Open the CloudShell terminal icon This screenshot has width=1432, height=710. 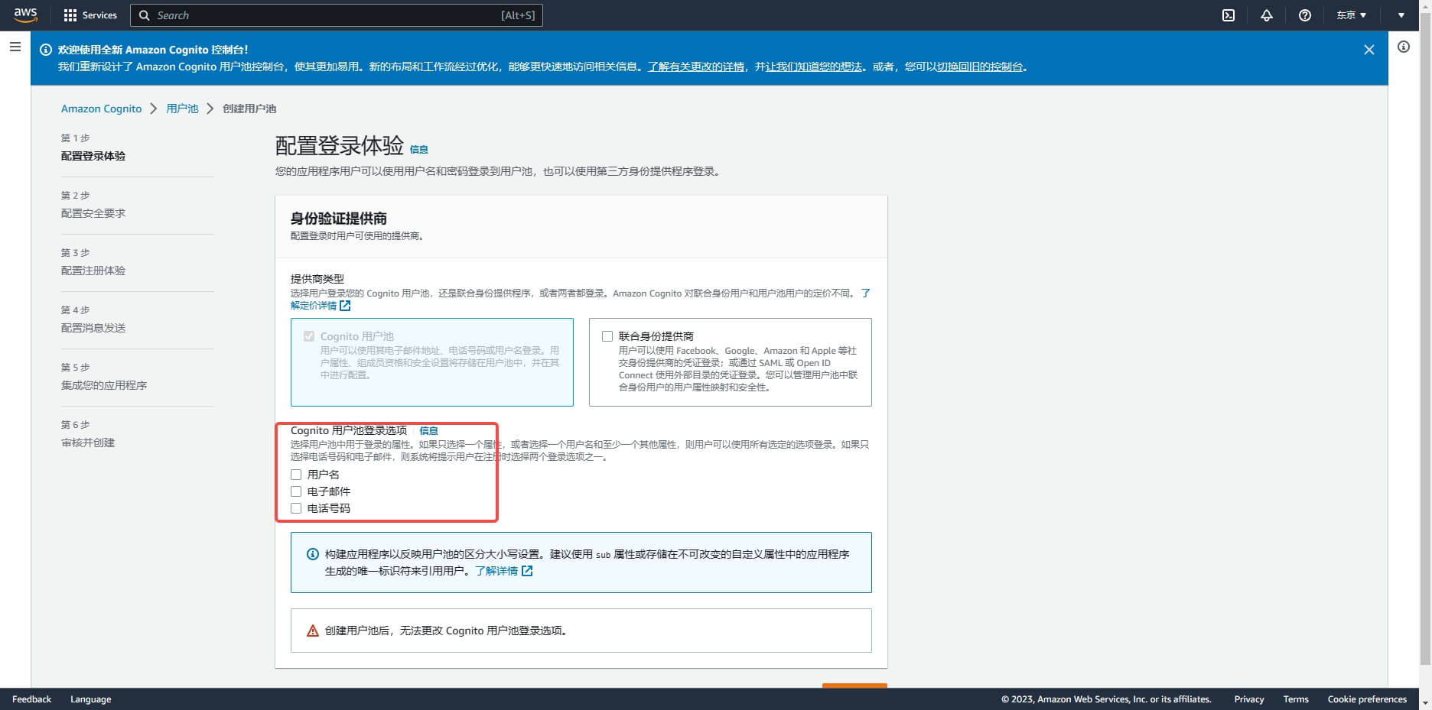[1229, 15]
